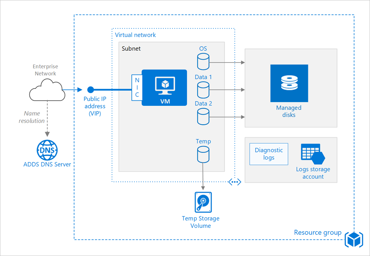Select the Resource group cube icon
The height and width of the screenshot is (256, 370).
tap(354, 240)
